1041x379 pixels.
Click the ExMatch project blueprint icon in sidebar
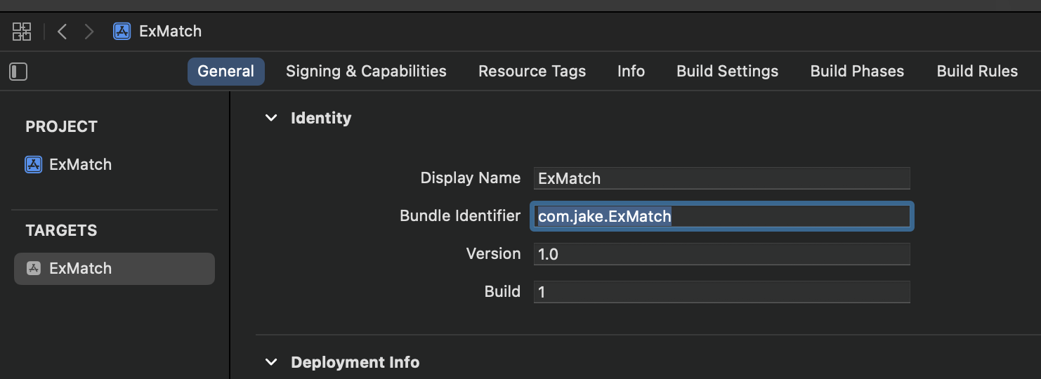[x=33, y=164]
